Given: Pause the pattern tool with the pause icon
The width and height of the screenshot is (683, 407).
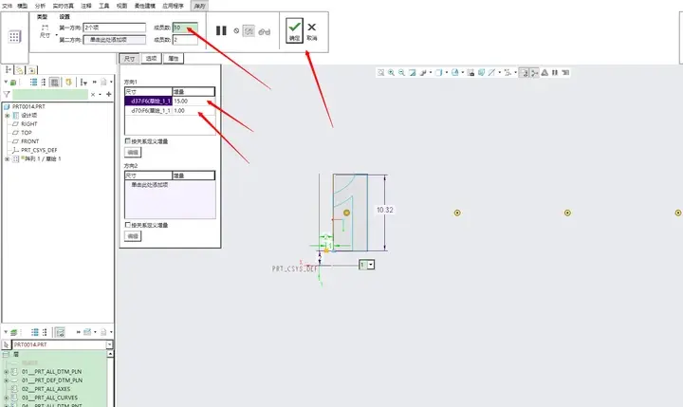Looking at the screenshot, I should 221,30.
